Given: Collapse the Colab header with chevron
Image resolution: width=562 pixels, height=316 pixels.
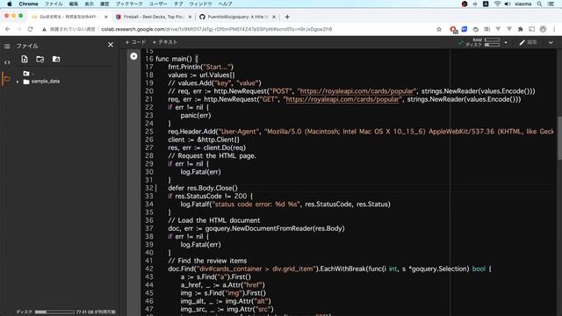Looking at the screenshot, I should (x=551, y=43).
